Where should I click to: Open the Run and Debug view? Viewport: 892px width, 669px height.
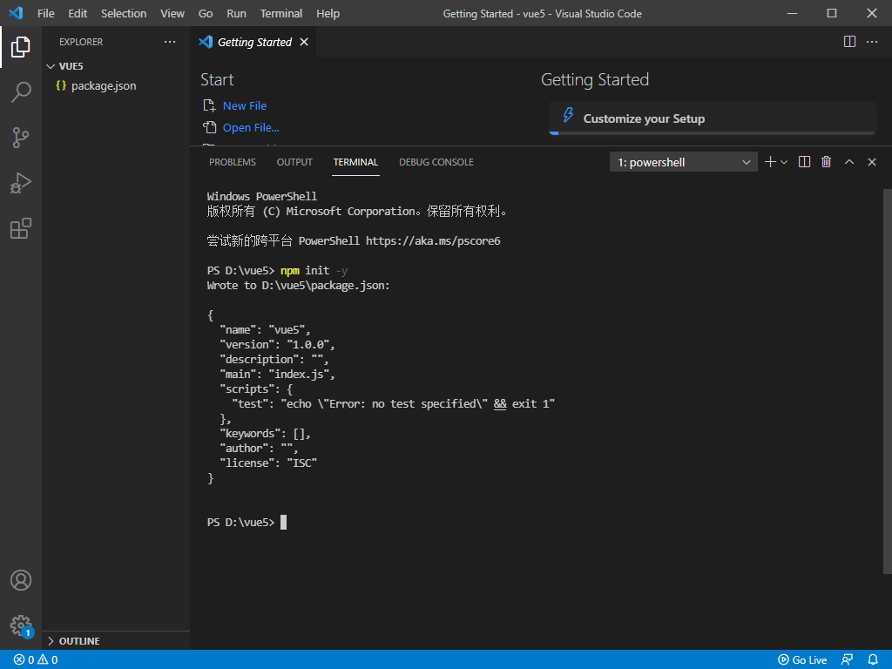[21, 183]
